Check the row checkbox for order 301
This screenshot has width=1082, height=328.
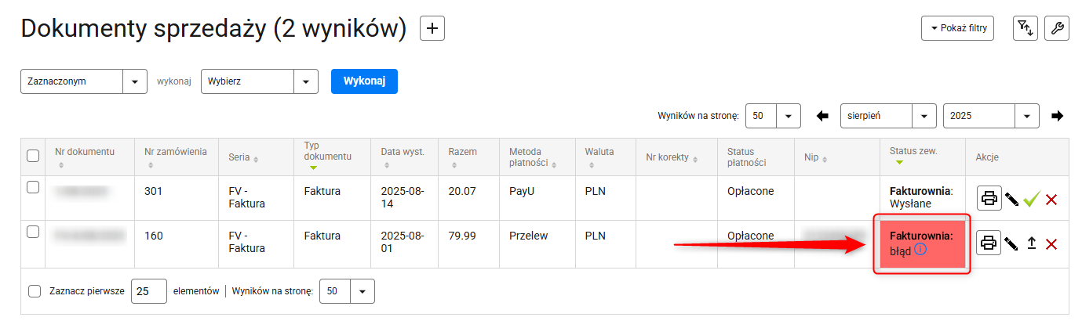(33, 188)
